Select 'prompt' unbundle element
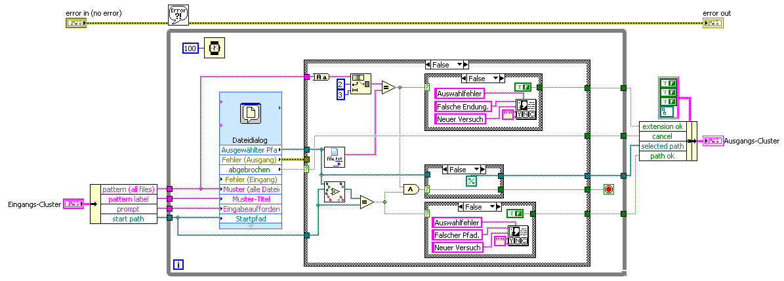This screenshot has width=784, height=281. click(x=129, y=209)
